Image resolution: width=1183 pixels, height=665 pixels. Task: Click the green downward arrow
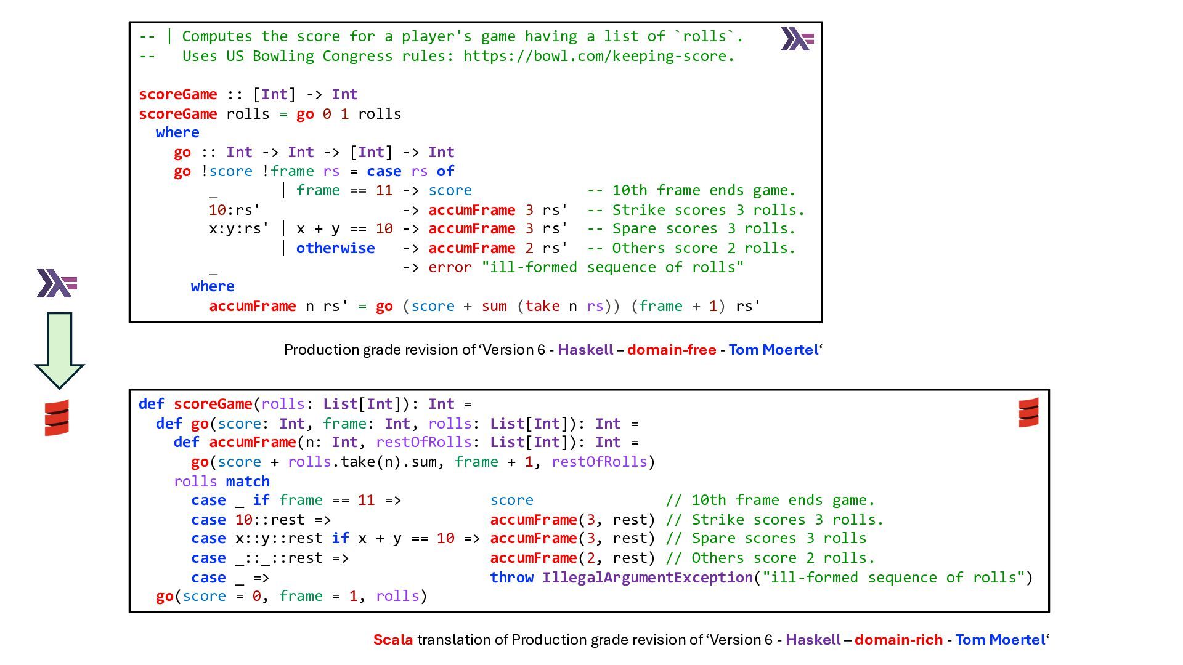pyautogui.click(x=59, y=350)
